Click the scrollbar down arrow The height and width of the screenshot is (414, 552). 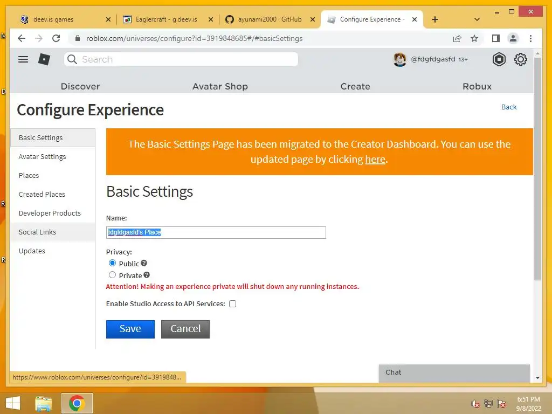[537, 378]
